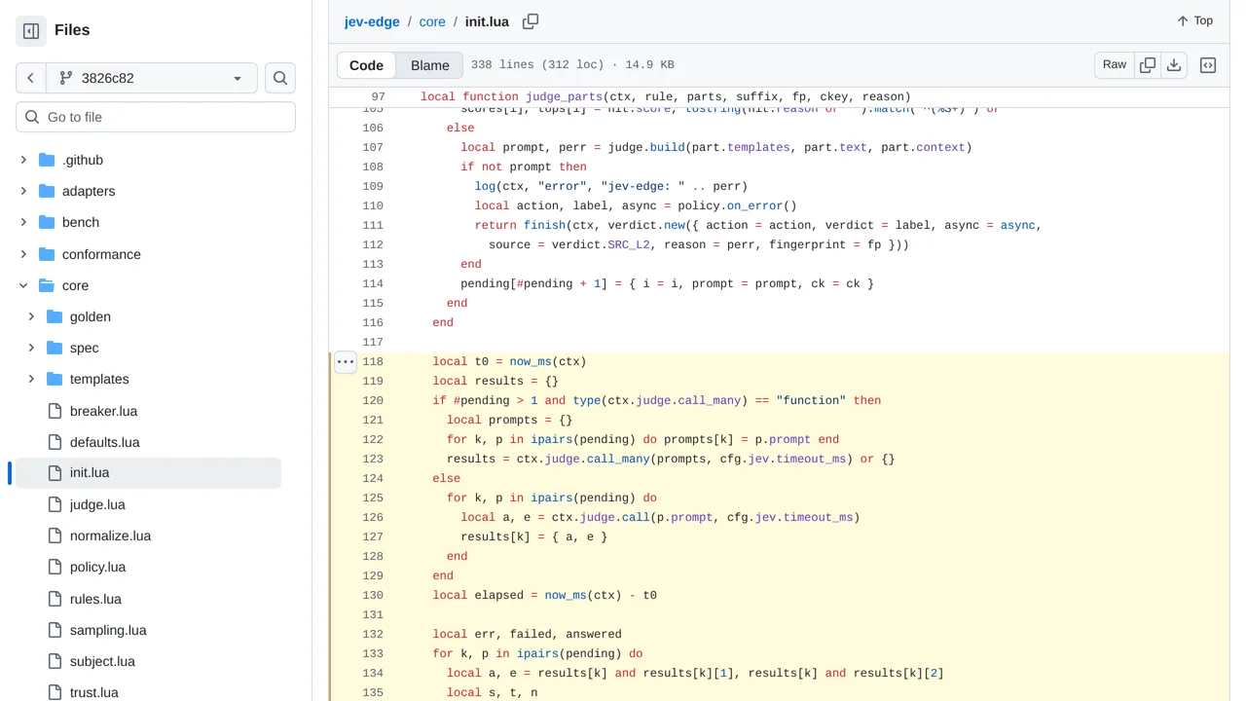Open breaker.lua file
Viewport: 1246px width, 701px height.
point(103,411)
